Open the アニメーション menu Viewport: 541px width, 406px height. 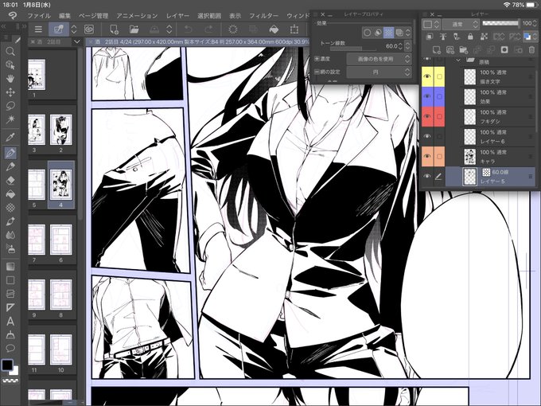pos(137,16)
